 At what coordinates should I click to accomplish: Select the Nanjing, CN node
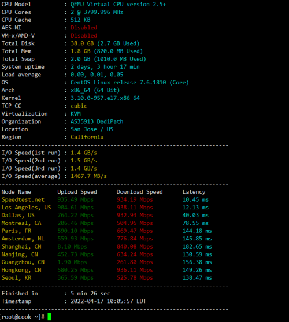click(x=20, y=254)
